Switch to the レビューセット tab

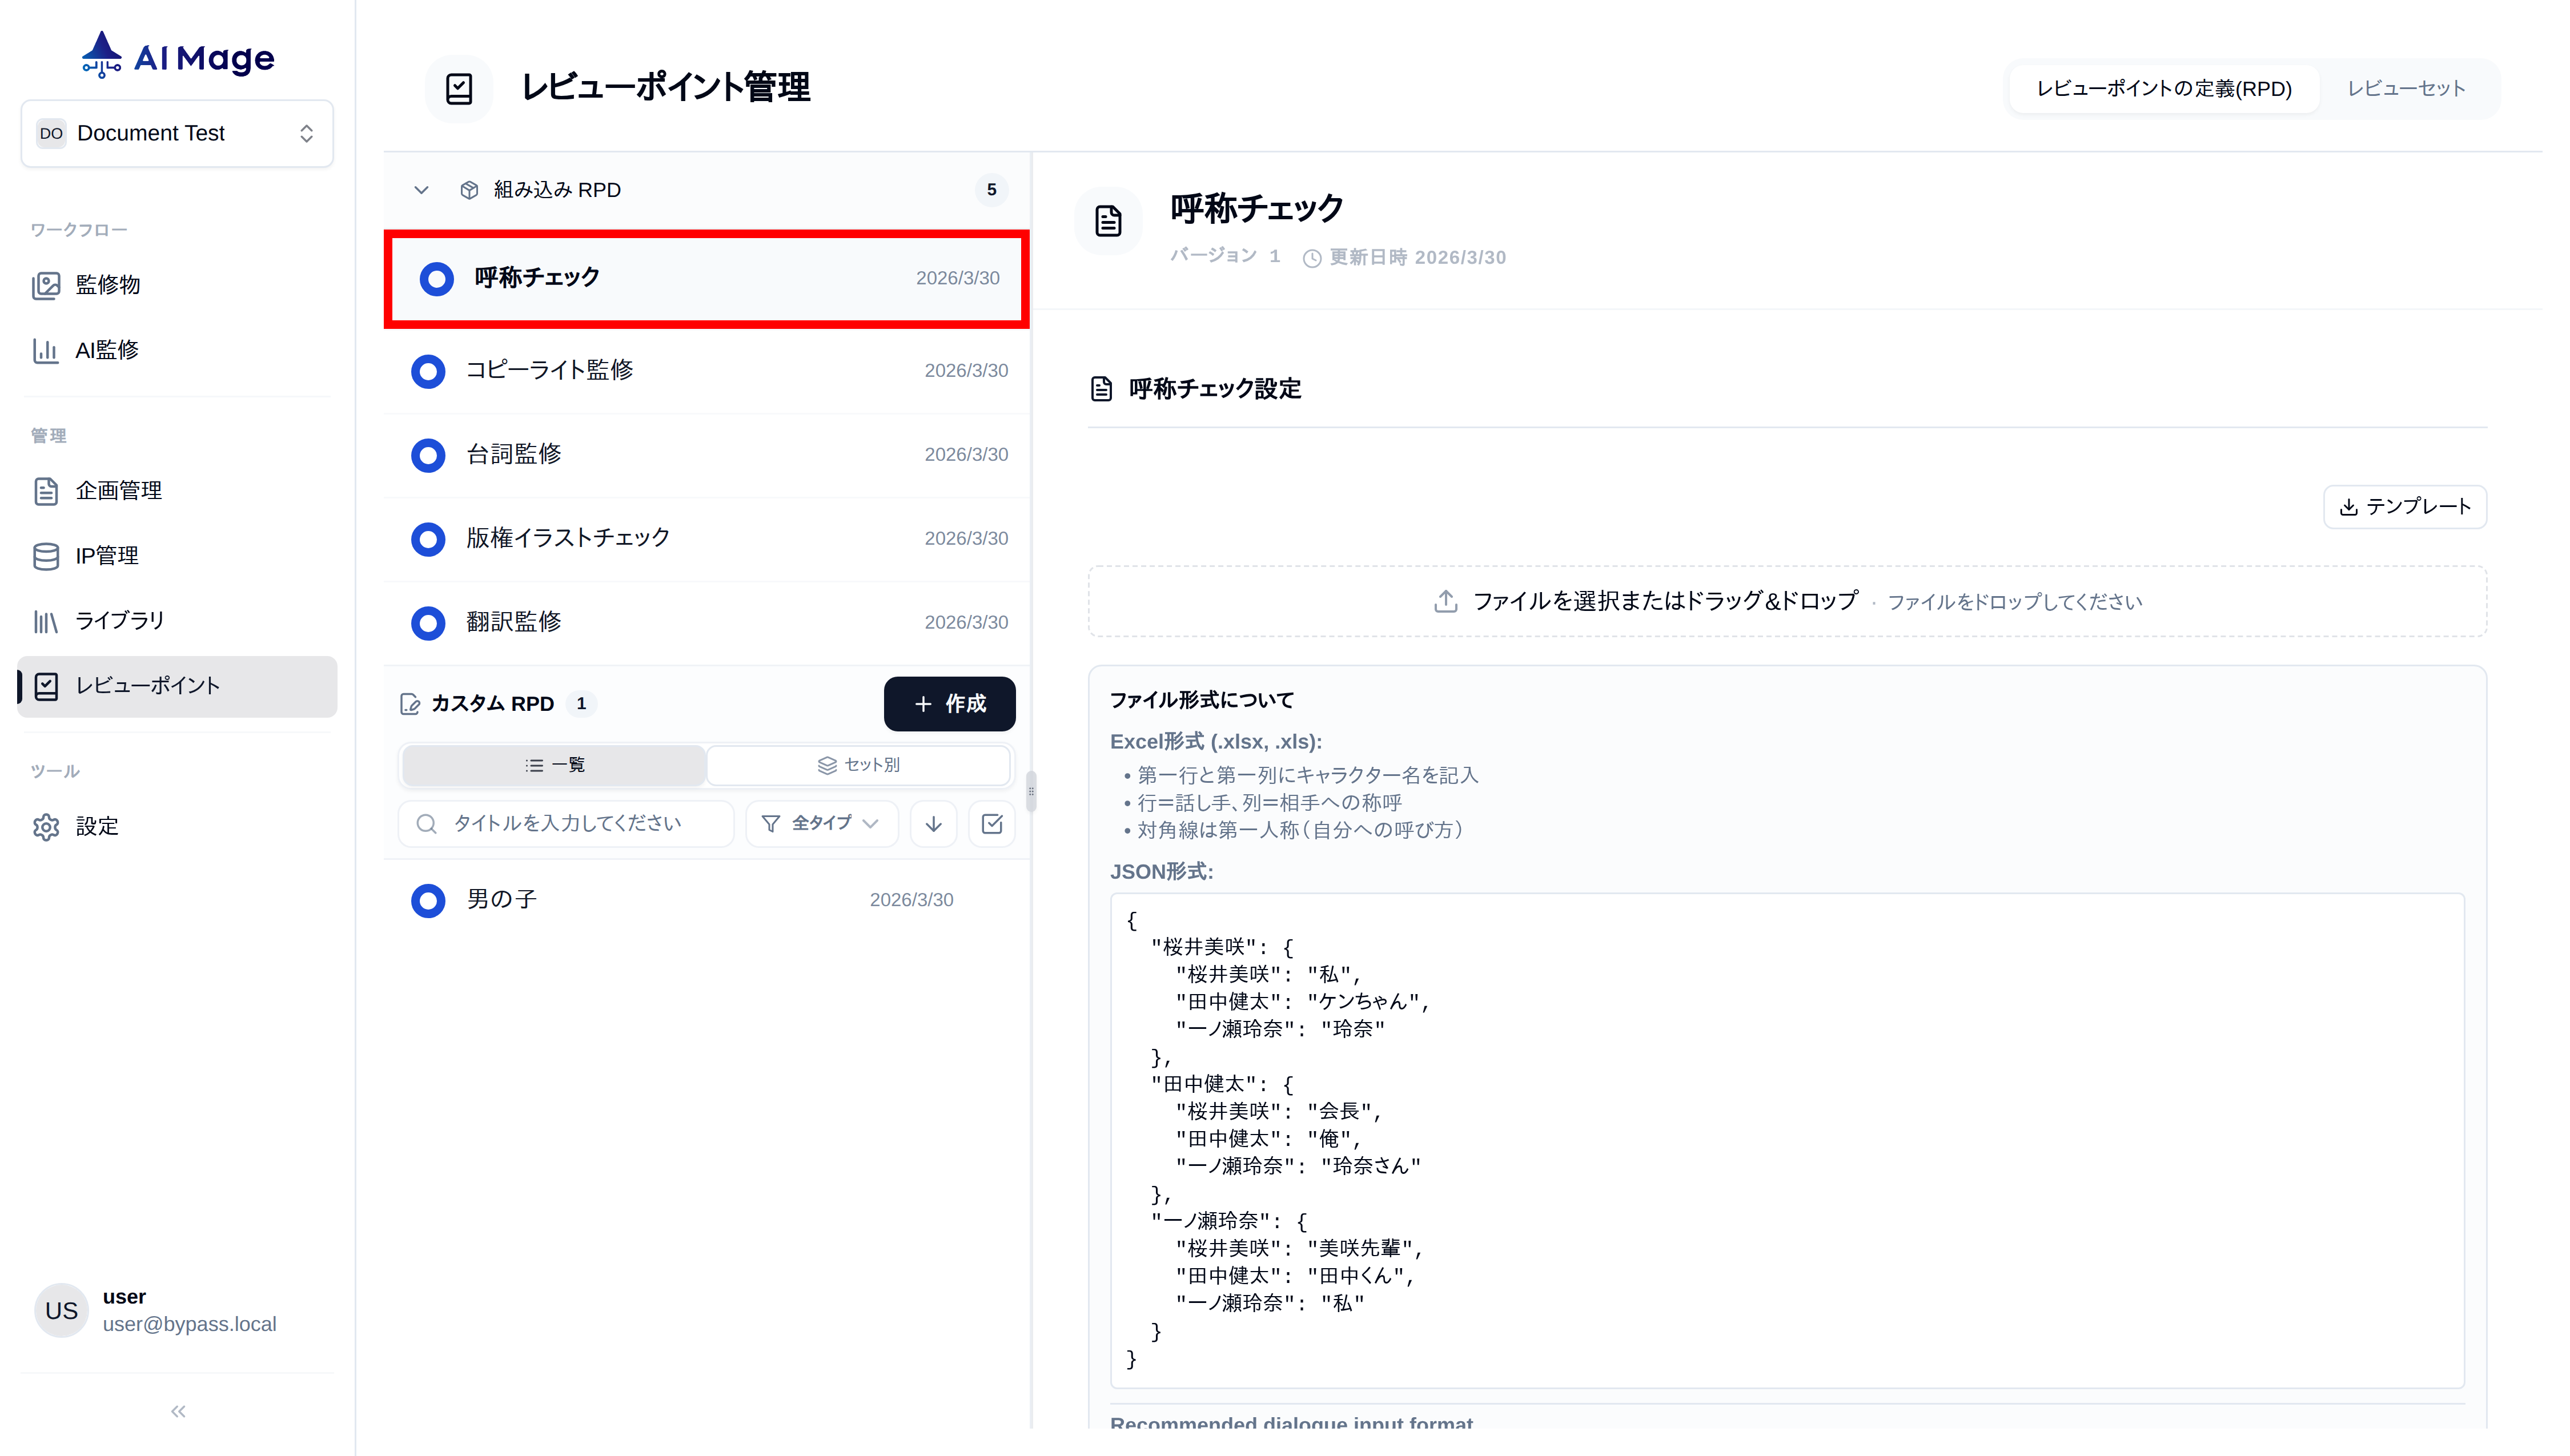[x=2405, y=89]
